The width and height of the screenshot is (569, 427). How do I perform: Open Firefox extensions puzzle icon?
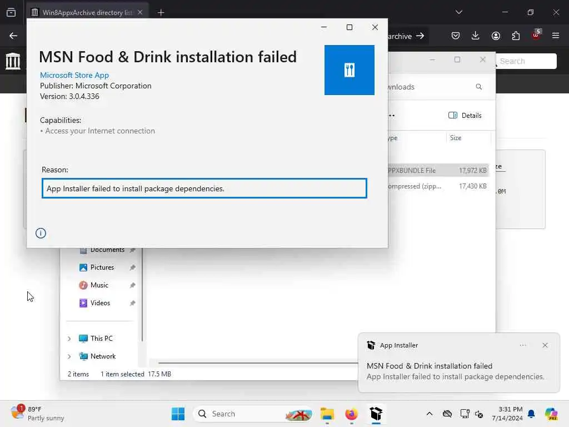[x=516, y=36]
